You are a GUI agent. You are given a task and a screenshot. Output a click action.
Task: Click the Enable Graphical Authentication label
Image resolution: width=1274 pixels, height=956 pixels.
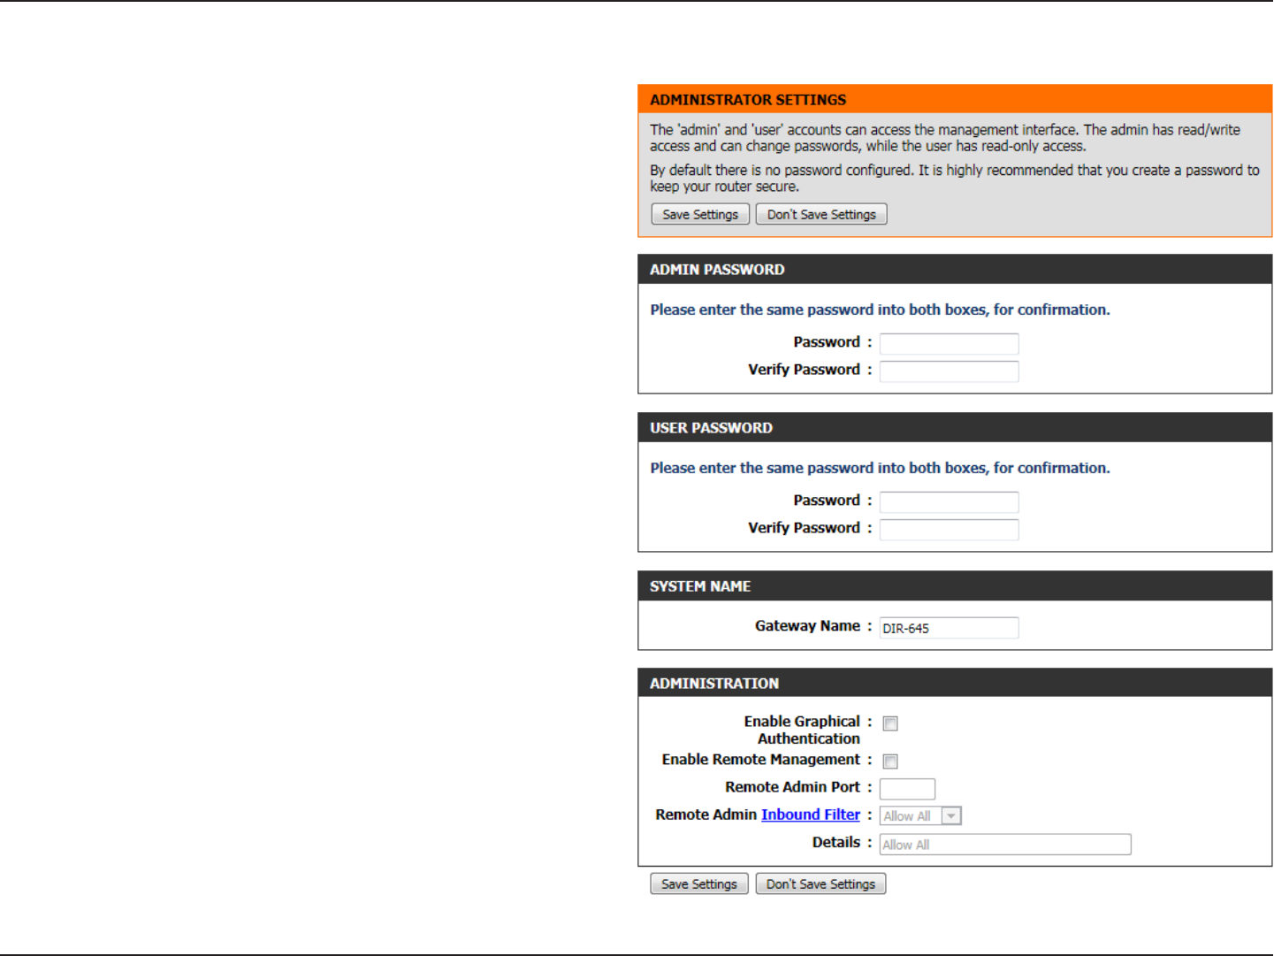click(802, 730)
